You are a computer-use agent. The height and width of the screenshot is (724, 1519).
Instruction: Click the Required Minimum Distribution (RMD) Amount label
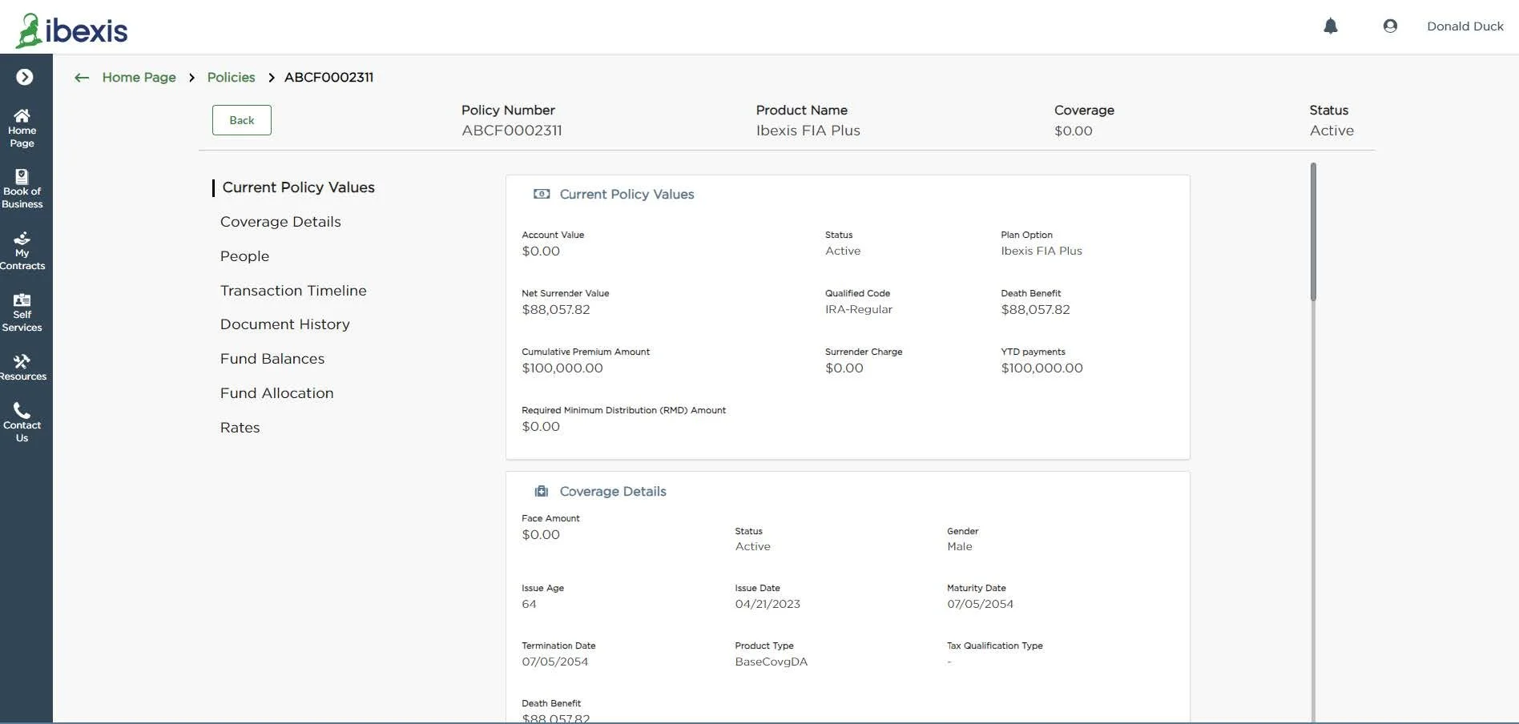tap(623, 410)
